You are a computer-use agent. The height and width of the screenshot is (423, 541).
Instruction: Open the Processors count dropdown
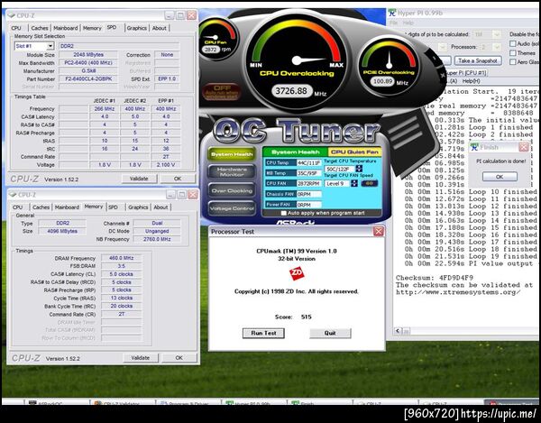click(x=496, y=47)
